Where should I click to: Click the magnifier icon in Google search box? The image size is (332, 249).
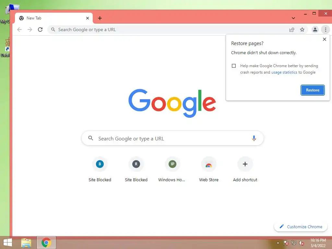pyautogui.click(x=91, y=138)
